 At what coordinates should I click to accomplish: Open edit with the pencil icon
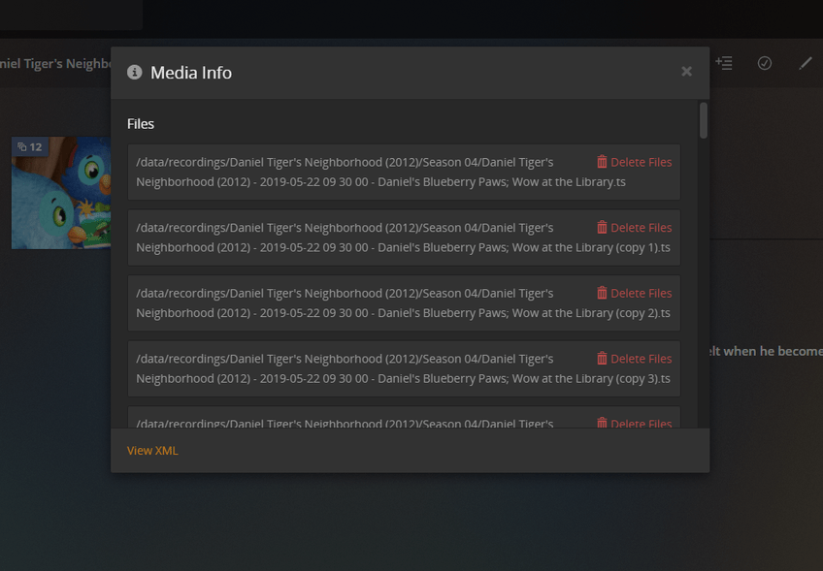coord(806,63)
